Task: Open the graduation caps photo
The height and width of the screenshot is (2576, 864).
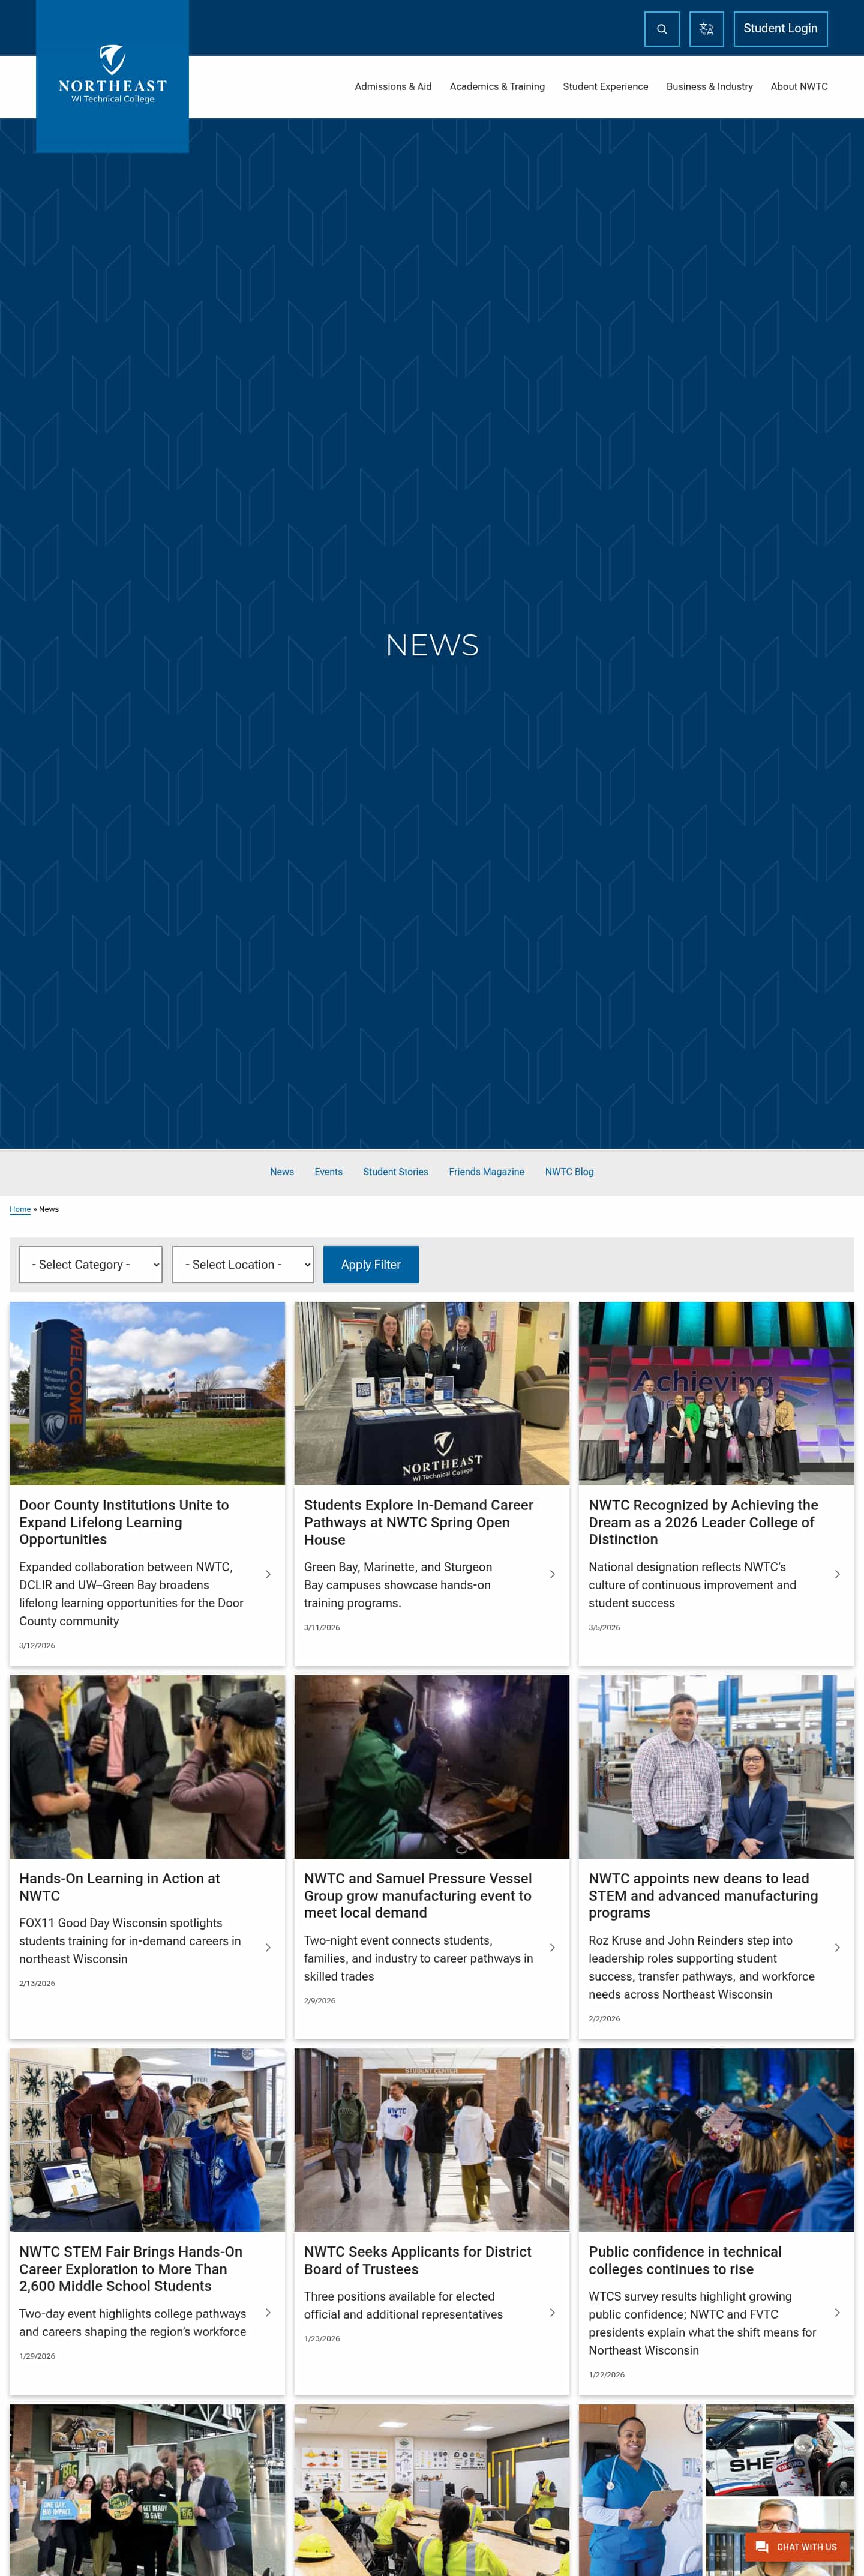Action: [x=716, y=2140]
